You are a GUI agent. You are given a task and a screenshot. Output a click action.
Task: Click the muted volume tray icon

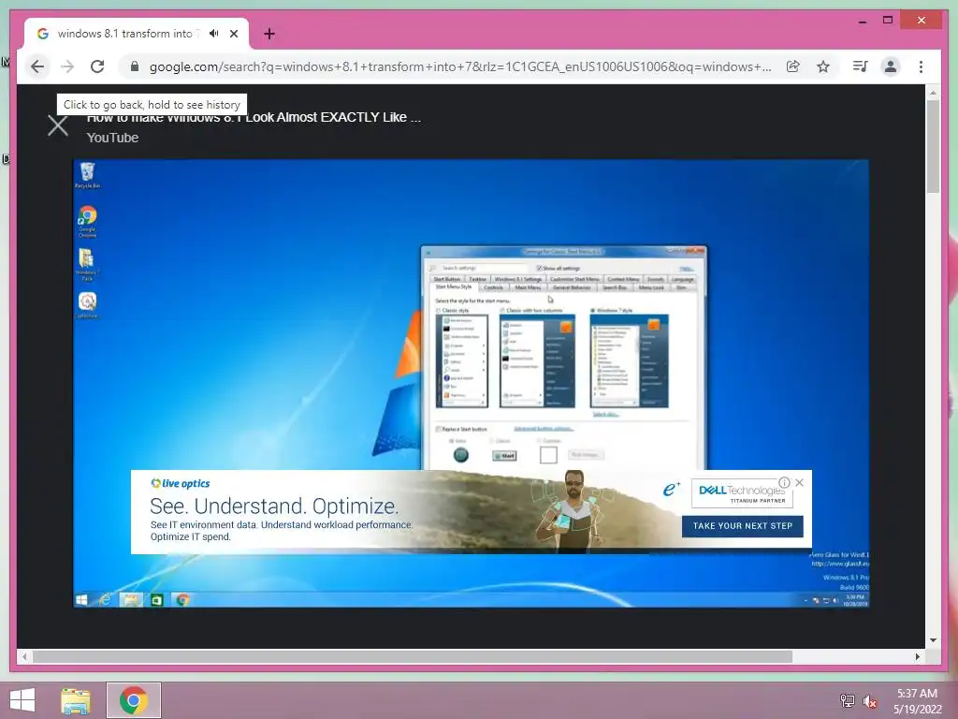pos(870,701)
